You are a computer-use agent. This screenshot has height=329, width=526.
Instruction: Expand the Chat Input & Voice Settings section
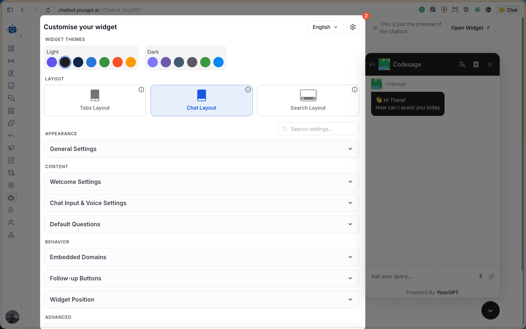[x=201, y=203]
